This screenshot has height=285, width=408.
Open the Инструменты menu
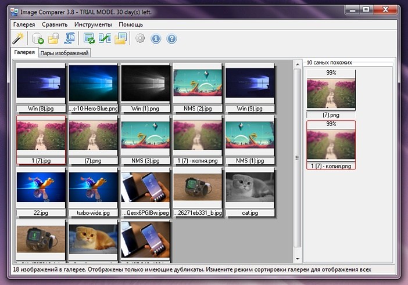point(93,24)
